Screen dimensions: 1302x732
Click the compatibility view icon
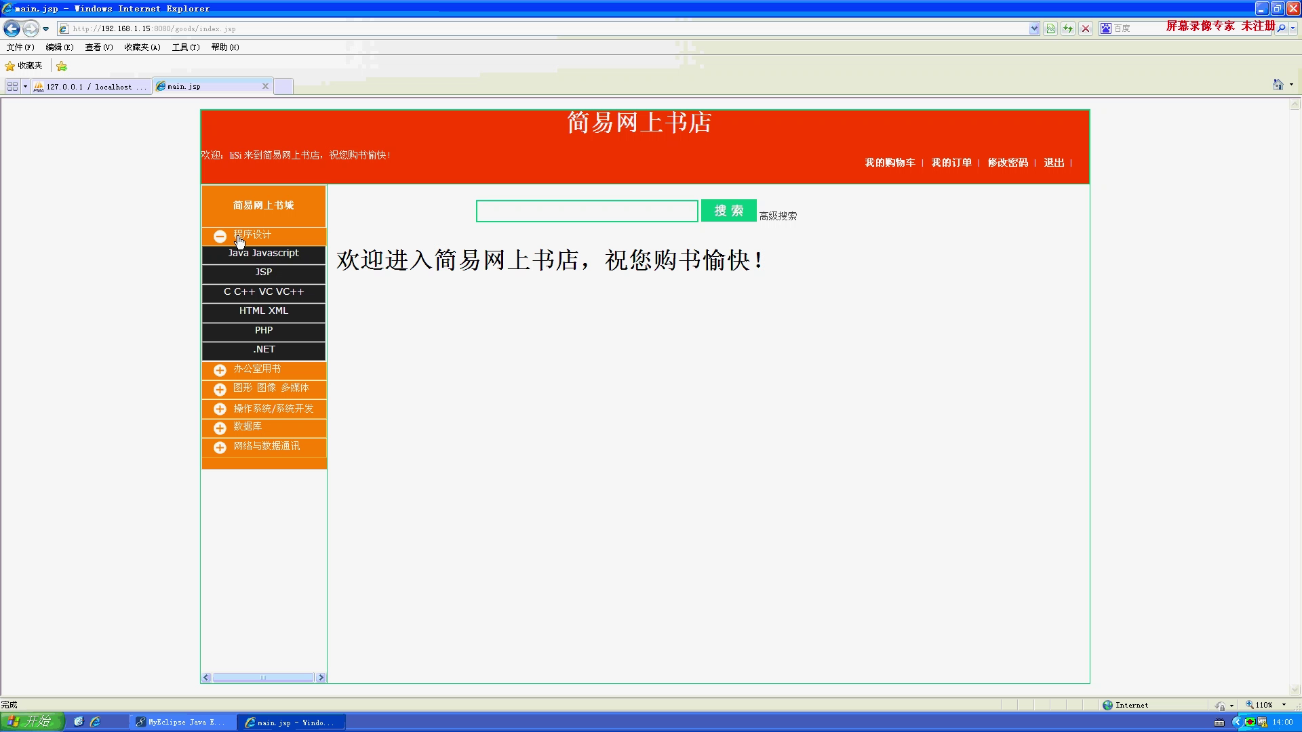(1050, 28)
